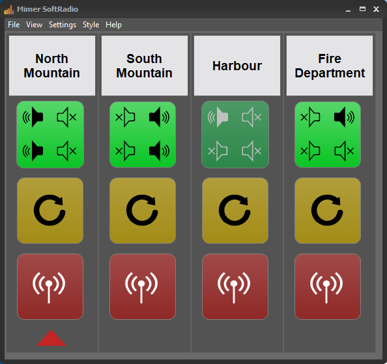Replay last call on Harbour

[235, 211]
